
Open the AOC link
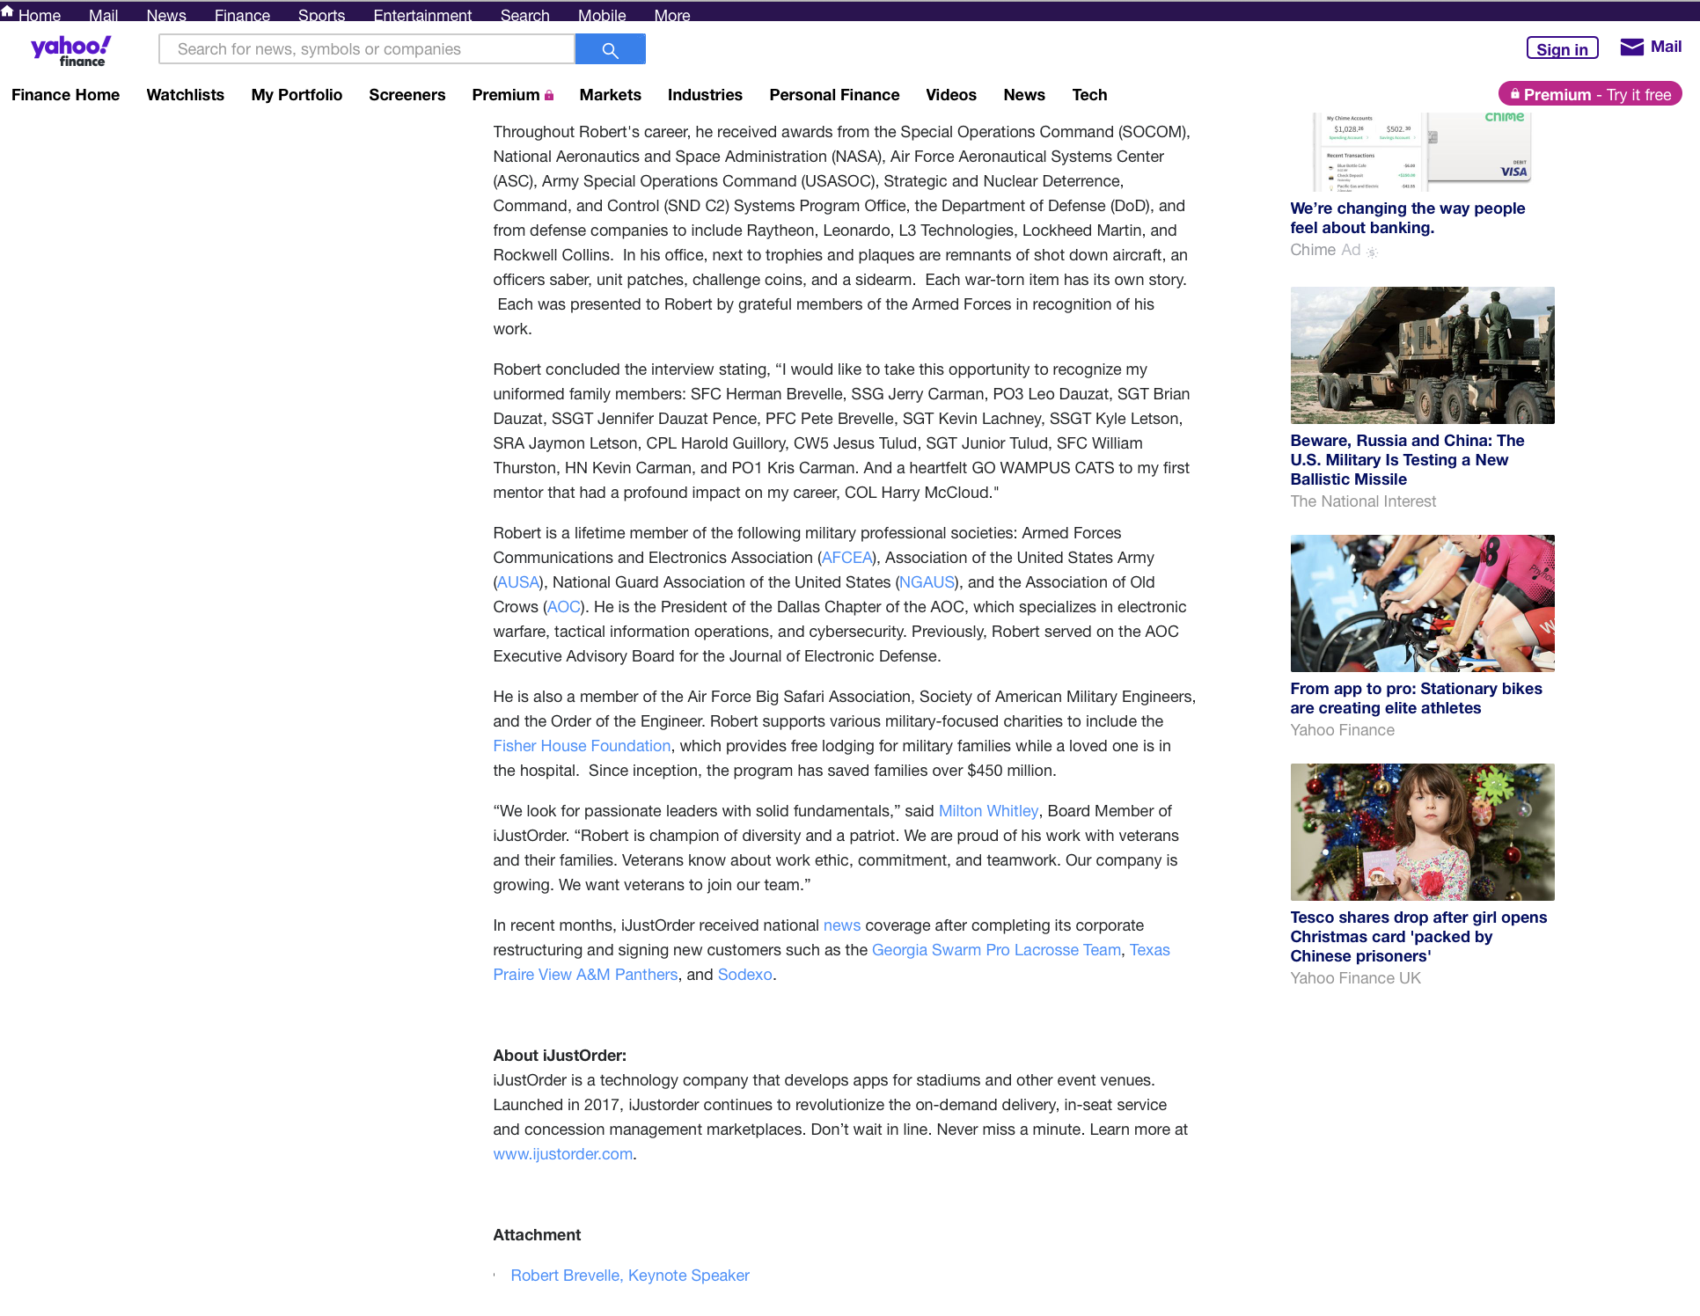pyautogui.click(x=563, y=607)
